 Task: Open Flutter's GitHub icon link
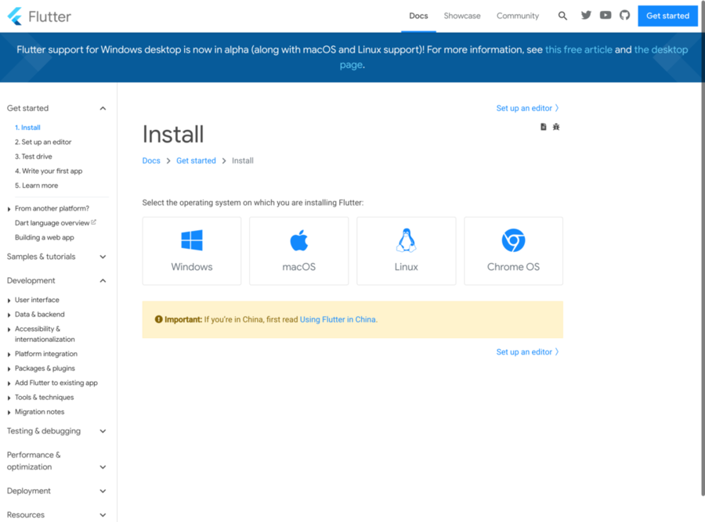(624, 16)
